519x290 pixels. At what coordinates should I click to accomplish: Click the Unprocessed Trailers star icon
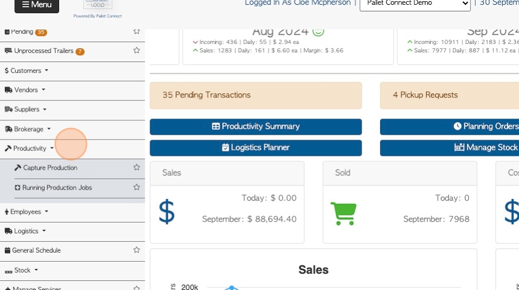pos(136,50)
